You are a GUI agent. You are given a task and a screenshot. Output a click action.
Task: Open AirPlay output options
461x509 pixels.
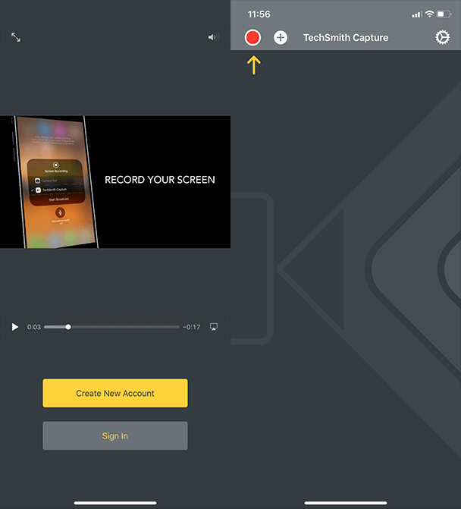[x=214, y=327]
